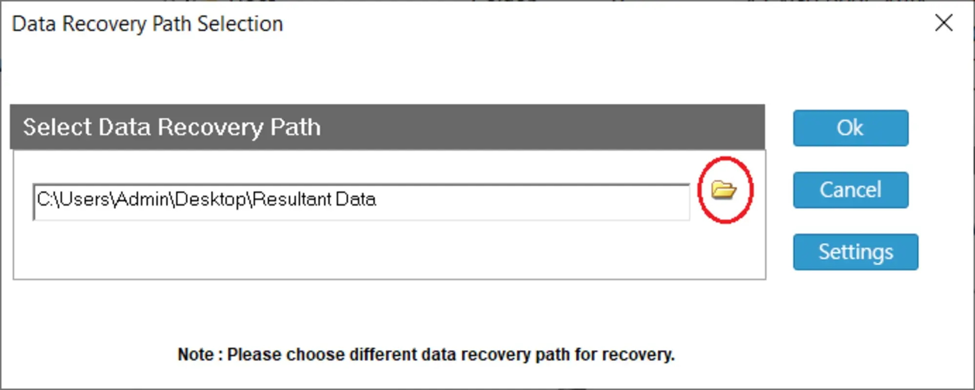Click the 'Note :' label at the bottom
The height and width of the screenshot is (390, 975).
click(200, 354)
